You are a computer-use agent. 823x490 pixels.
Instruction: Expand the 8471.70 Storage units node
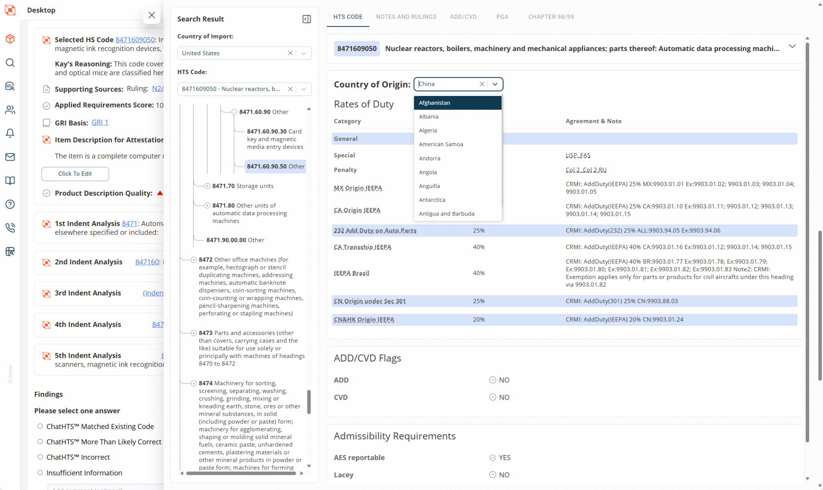pyautogui.click(x=207, y=186)
